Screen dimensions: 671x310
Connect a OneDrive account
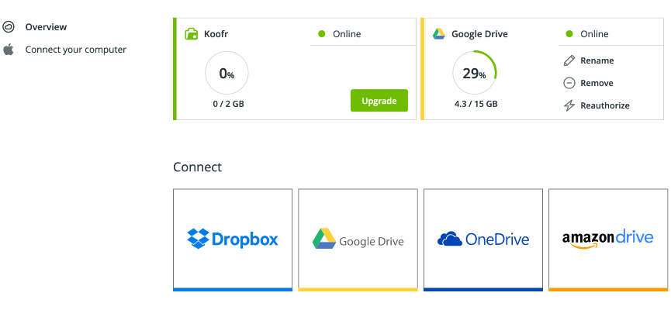[x=483, y=240]
